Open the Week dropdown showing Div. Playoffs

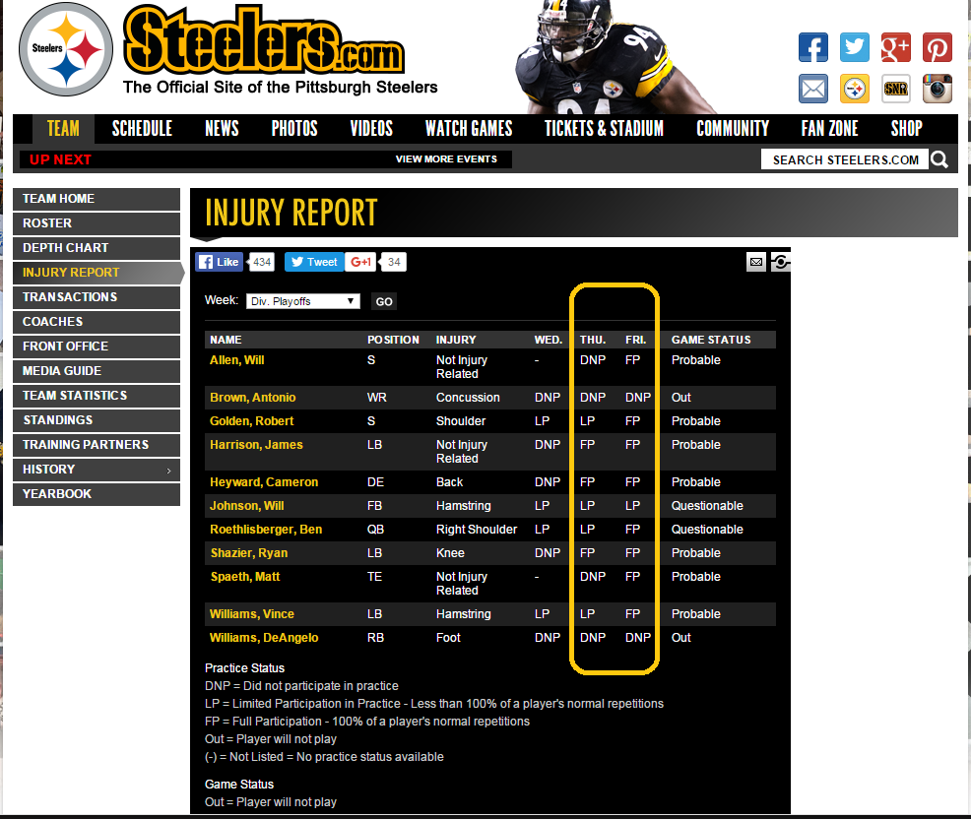click(x=303, y=301)
